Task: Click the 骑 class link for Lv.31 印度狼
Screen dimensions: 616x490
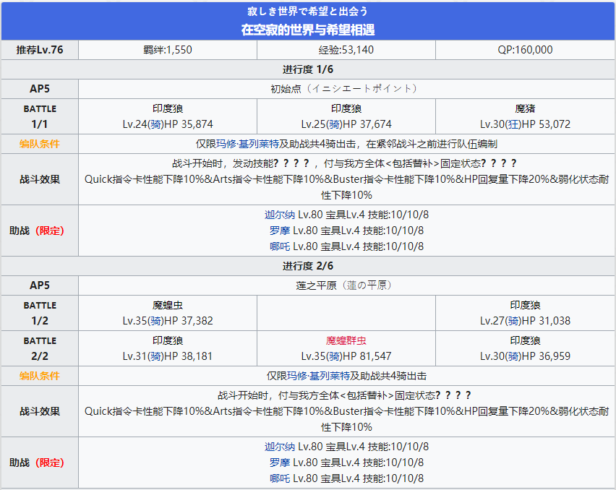Action: [155, 356]
